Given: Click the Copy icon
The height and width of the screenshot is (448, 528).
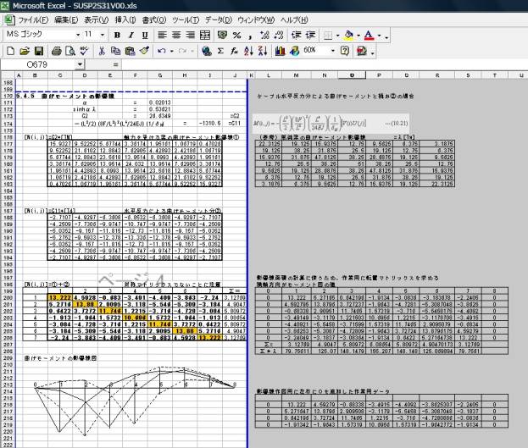Looking at the screenshot, I should [x=115, y=51].
